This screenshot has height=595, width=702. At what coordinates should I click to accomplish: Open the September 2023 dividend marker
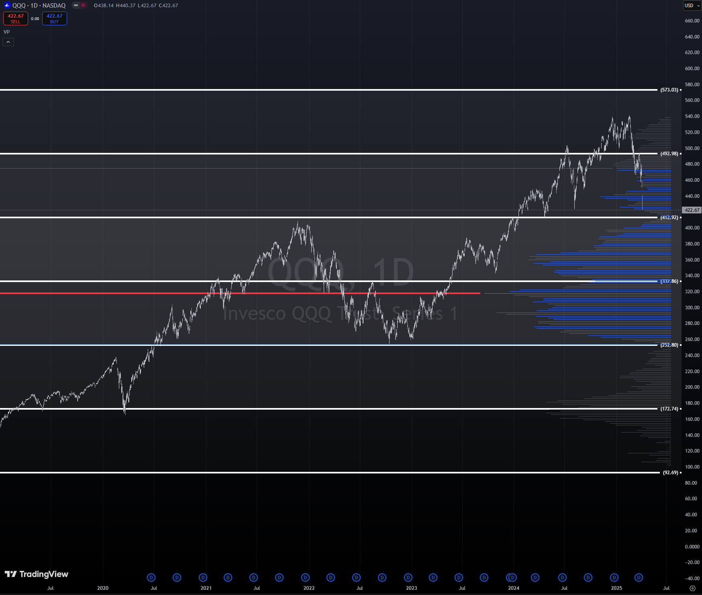point(484,577)
